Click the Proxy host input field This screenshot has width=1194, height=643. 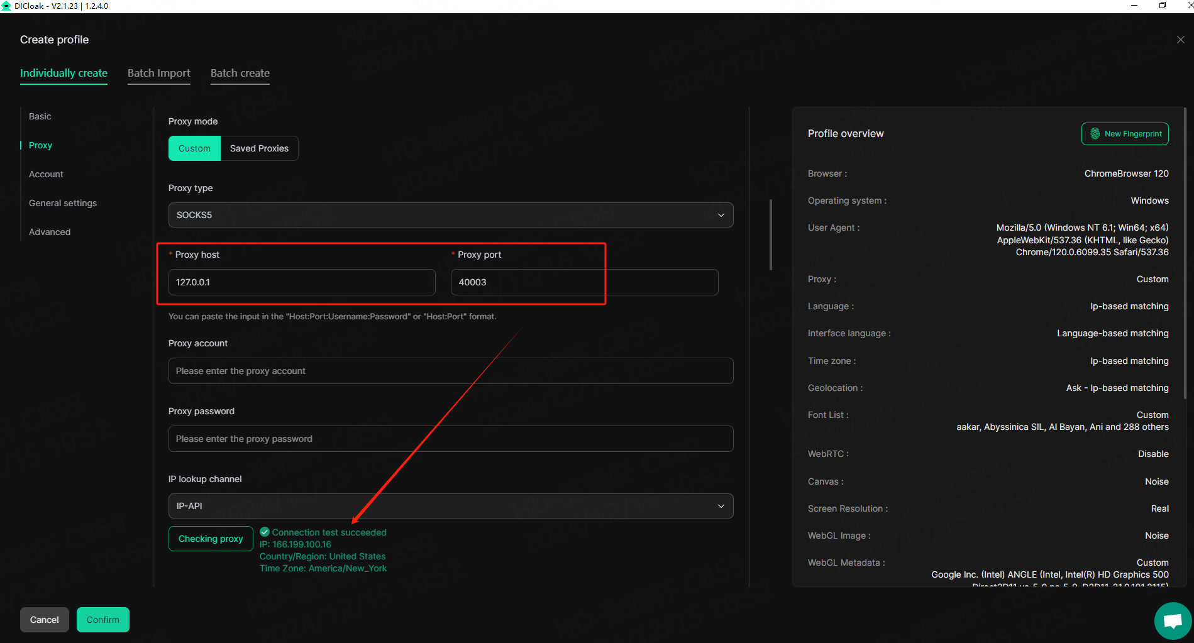pyautogui.click(x=302, y=282)
